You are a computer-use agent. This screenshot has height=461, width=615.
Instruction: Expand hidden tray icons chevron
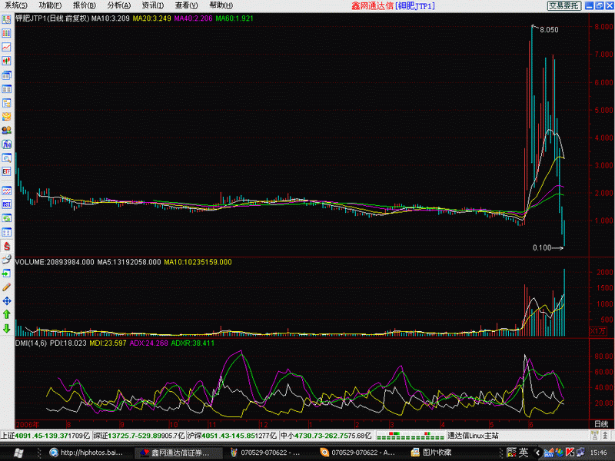click(537, 453)
